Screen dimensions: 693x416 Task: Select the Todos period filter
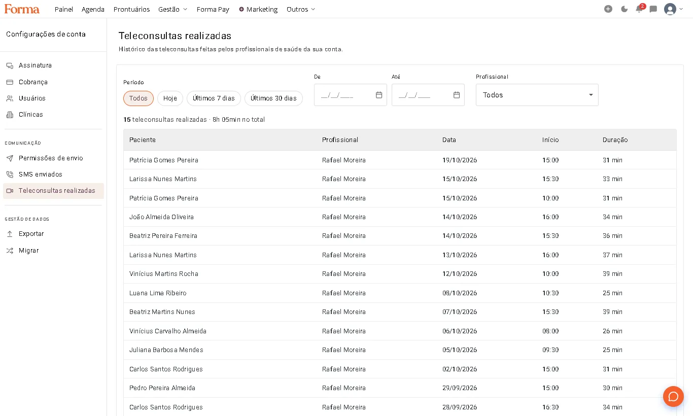pos(138,98)
